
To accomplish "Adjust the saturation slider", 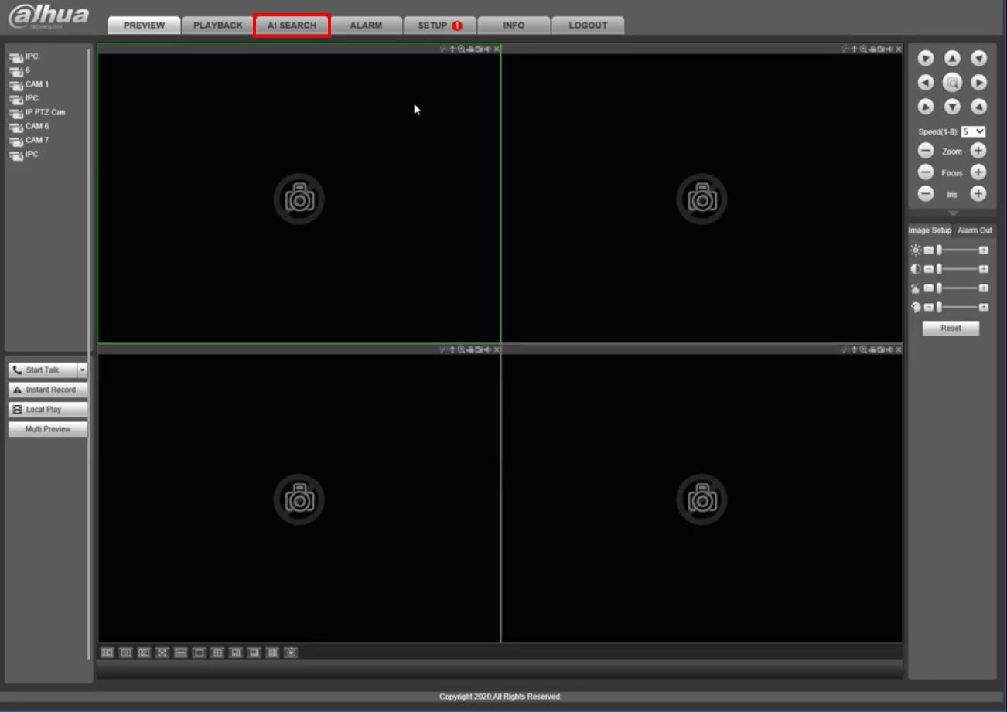I will tap(958, 288).
